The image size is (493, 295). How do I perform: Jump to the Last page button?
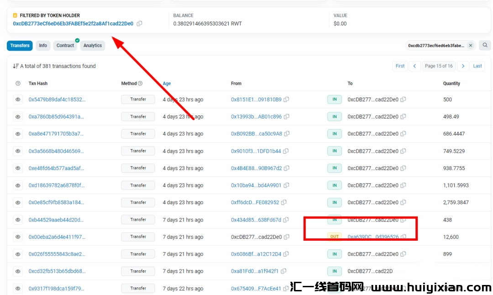[x=477, y=66]
